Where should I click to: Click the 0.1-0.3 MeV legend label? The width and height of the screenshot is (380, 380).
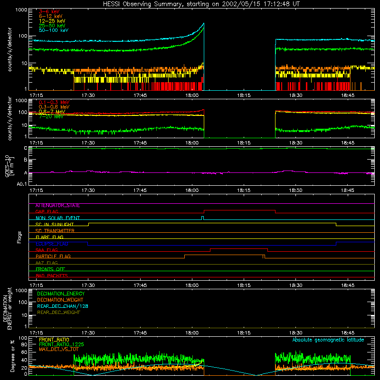[54, 102]
